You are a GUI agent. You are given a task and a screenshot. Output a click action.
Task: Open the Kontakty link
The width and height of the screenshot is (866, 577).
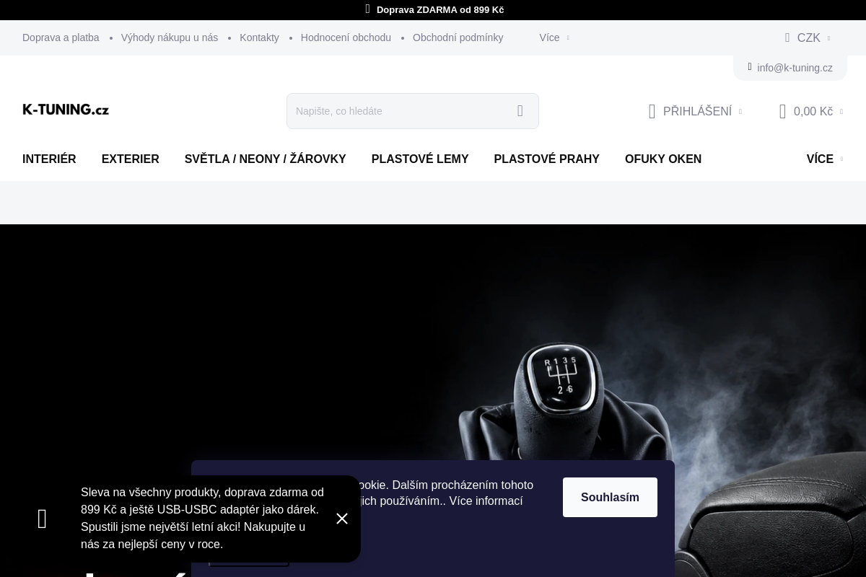(x=259, y=38)
